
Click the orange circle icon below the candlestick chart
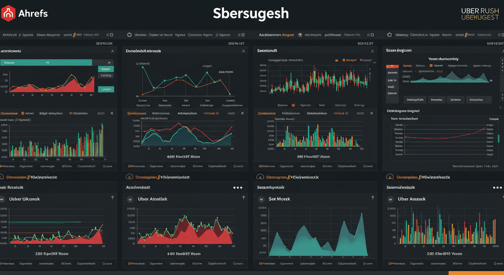click(x=293, y=105)
